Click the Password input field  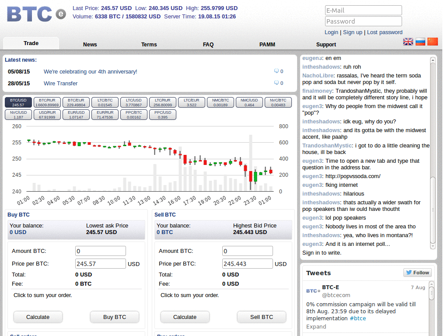click(x=364, y=21)
